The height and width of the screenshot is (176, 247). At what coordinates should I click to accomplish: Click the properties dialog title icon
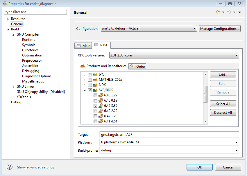(5, 3)
